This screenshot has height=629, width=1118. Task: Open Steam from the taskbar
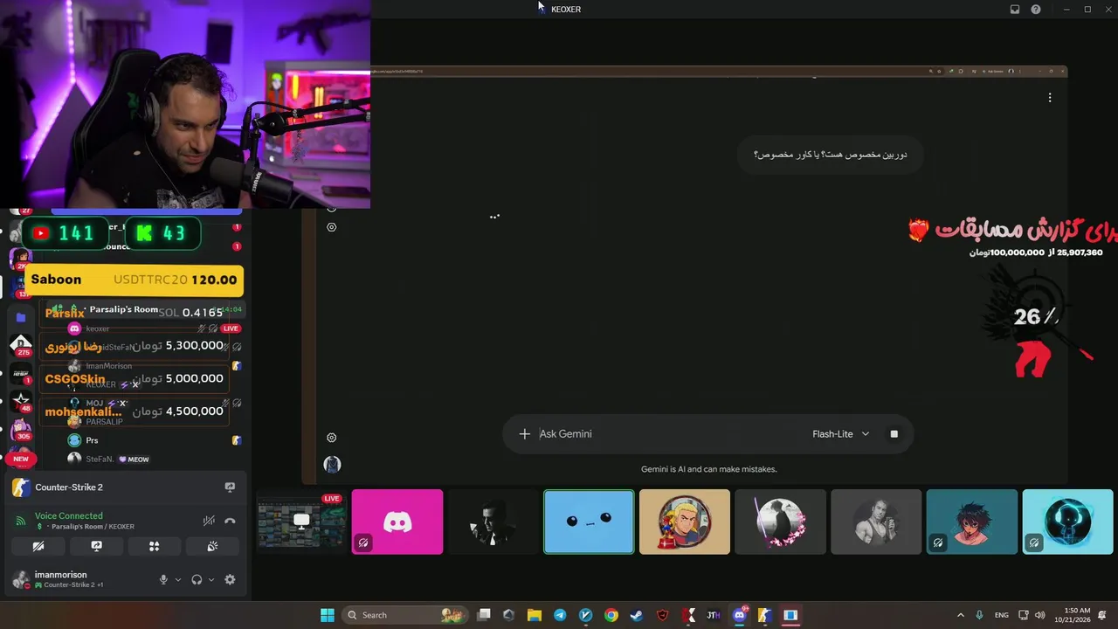click(x=637, y=615)
